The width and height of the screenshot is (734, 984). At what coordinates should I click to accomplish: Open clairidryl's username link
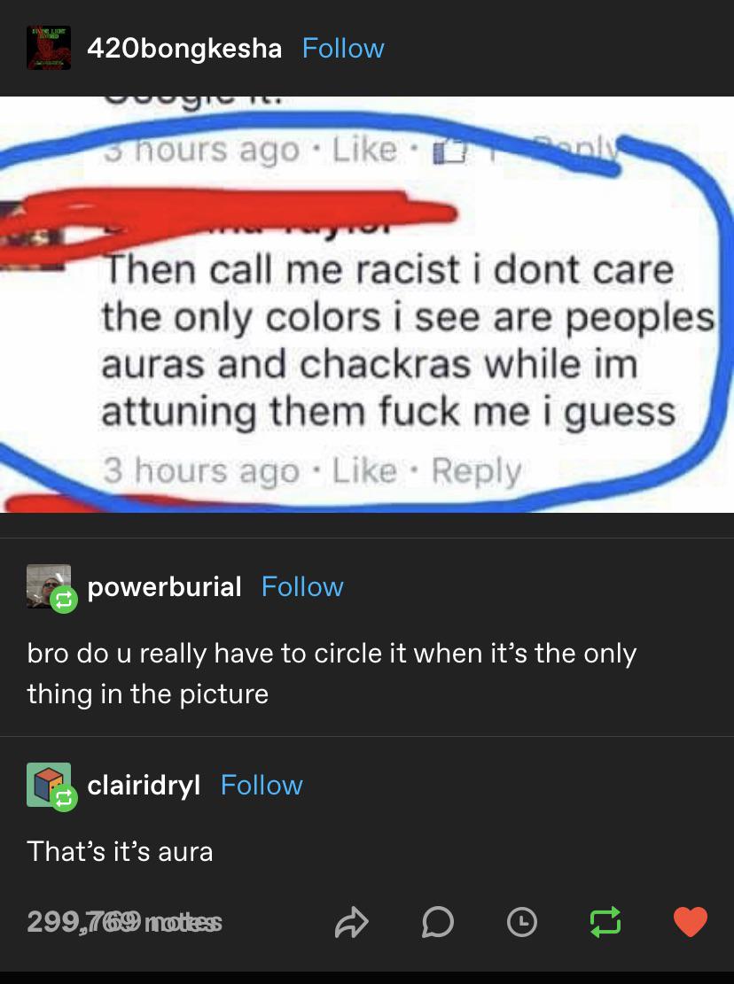pos(144,785)
